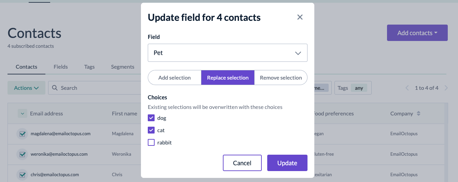Uncheck the cat choice

coord(151,130)
